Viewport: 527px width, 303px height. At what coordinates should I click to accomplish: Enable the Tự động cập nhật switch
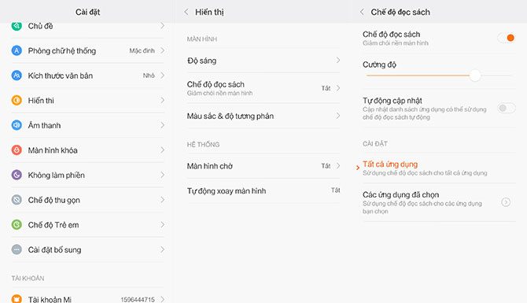[x=507, y=108]
